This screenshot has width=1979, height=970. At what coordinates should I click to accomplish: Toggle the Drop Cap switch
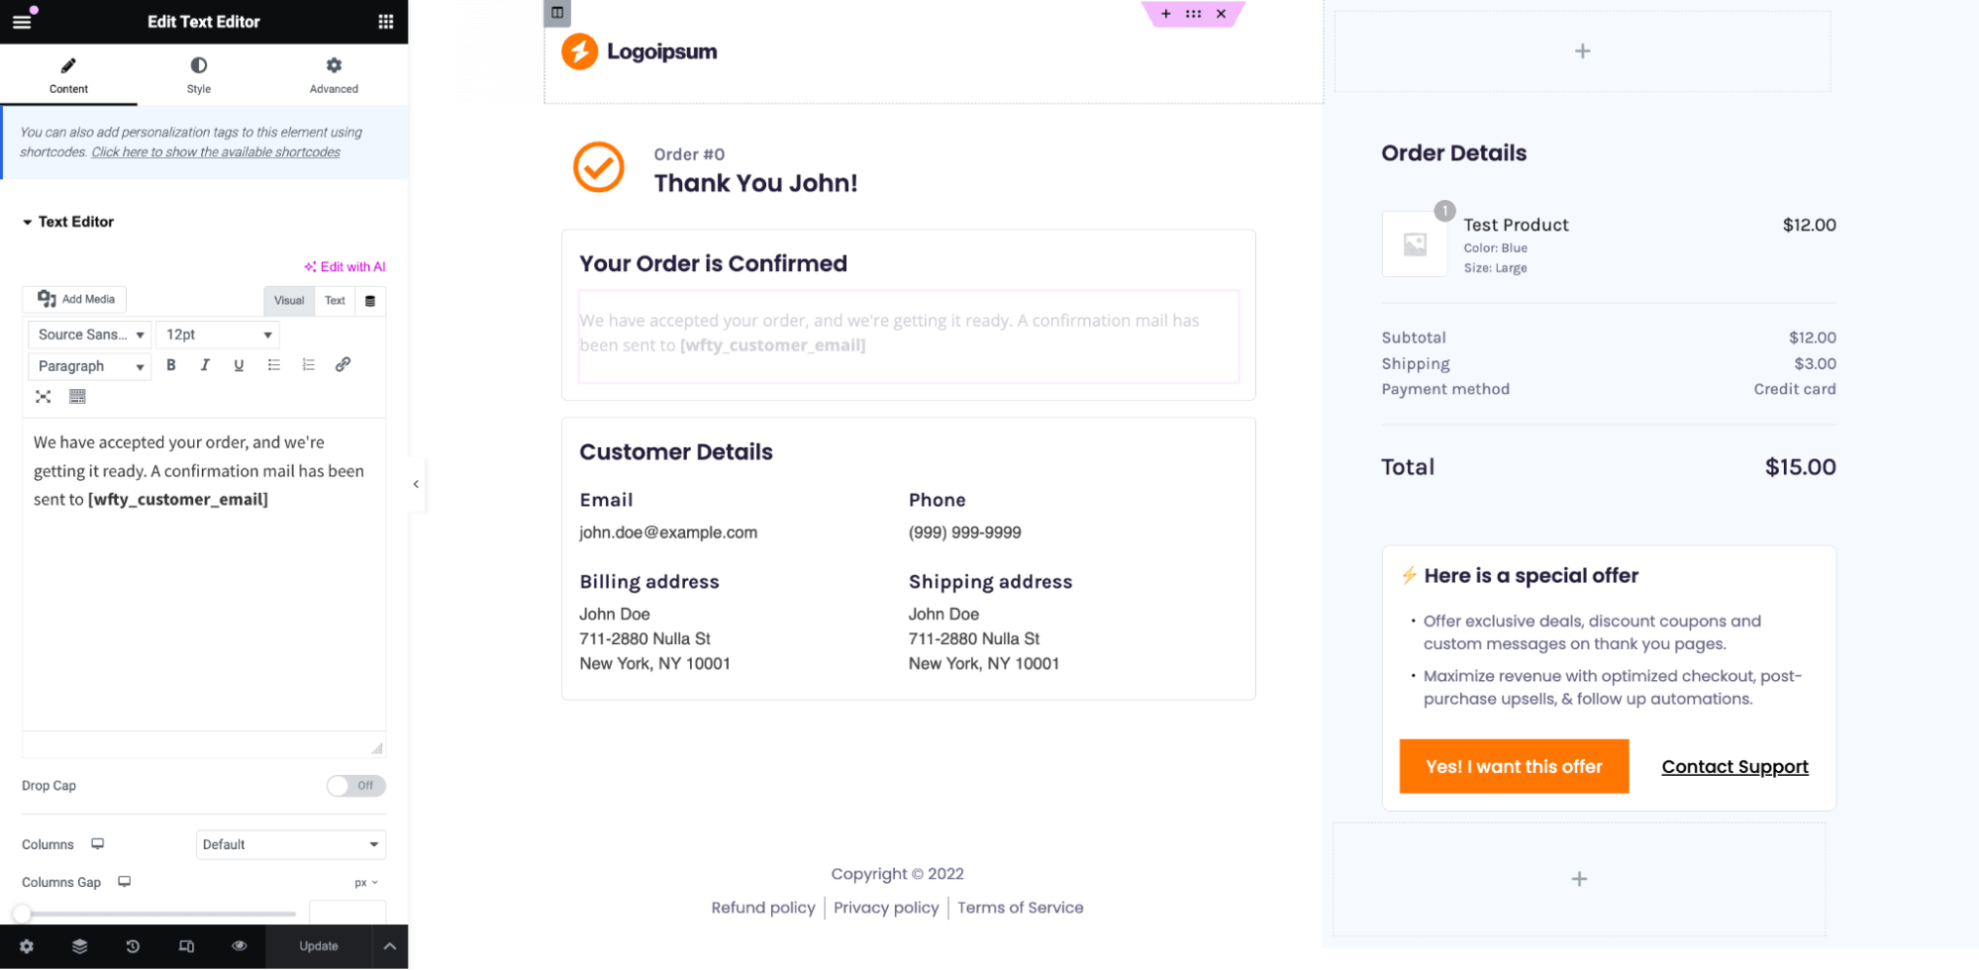[355, 786]
